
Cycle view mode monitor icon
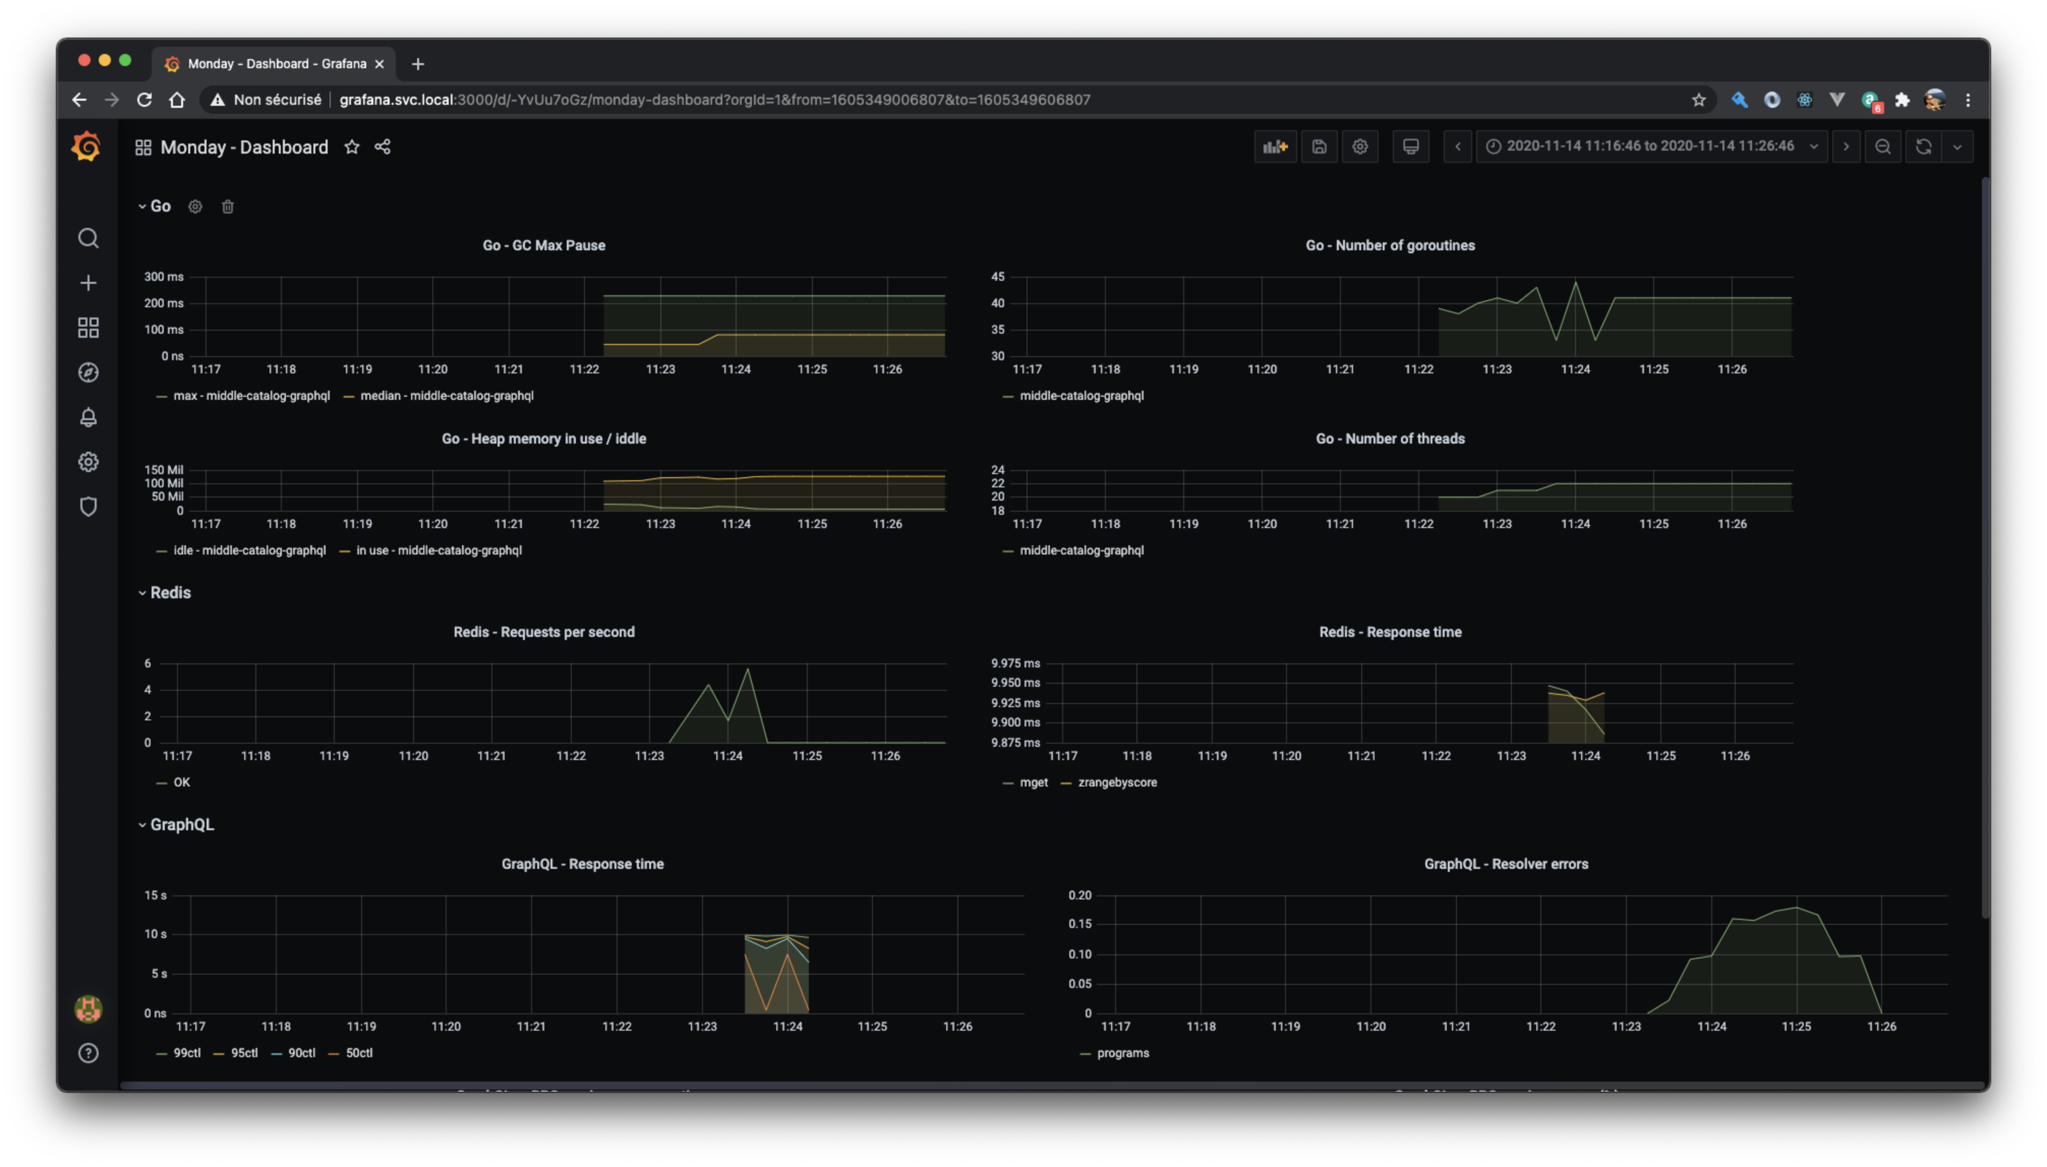point(1411,147)
